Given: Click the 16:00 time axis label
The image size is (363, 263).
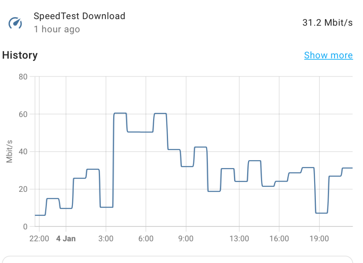Looking at the screenshot, I should click(x=279, y=239).
